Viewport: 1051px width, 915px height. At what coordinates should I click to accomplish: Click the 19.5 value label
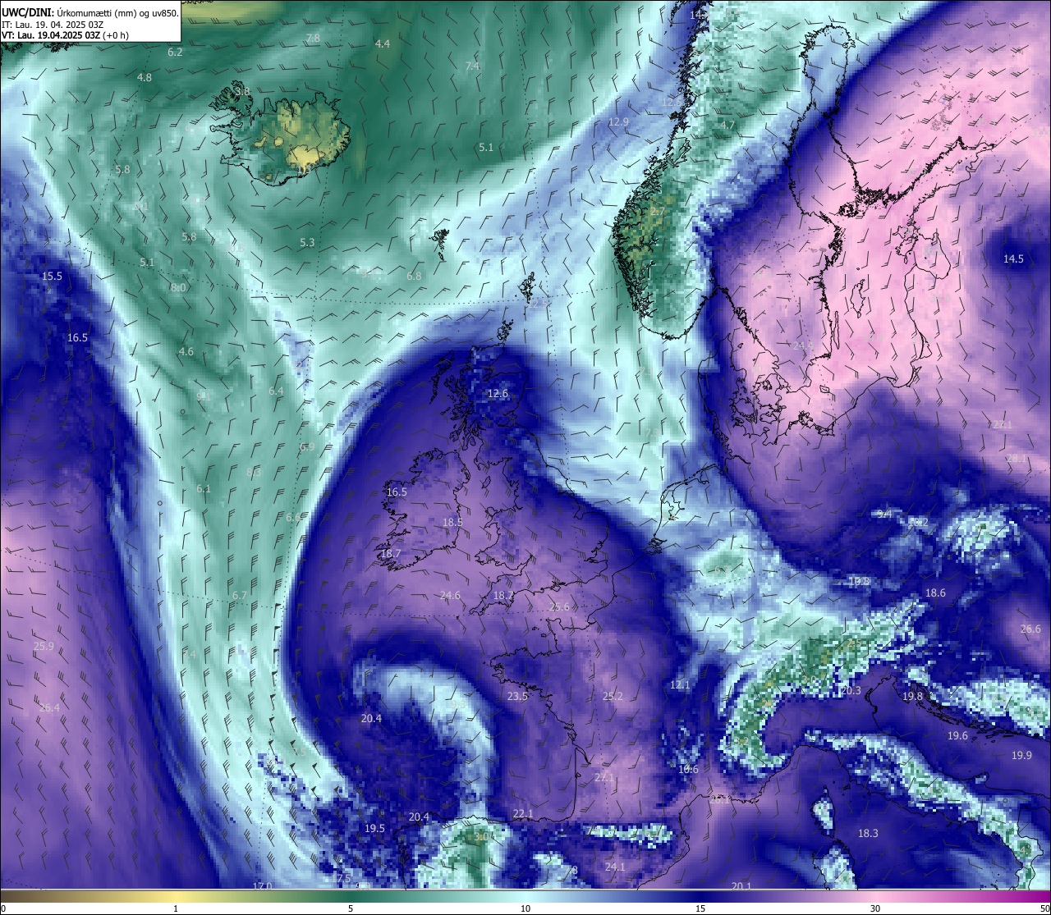[x=374, y=829]
